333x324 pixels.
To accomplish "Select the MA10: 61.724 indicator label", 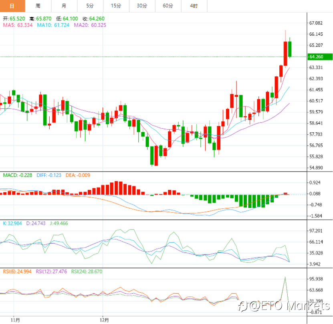I will pos(53,25).
